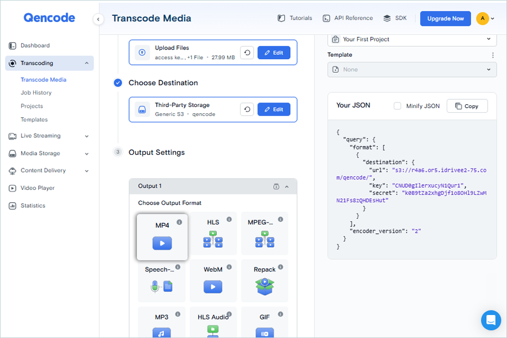Click the Upgrade Now button
The height and width of the screenshot is (338, 507).
pos(445,19)
